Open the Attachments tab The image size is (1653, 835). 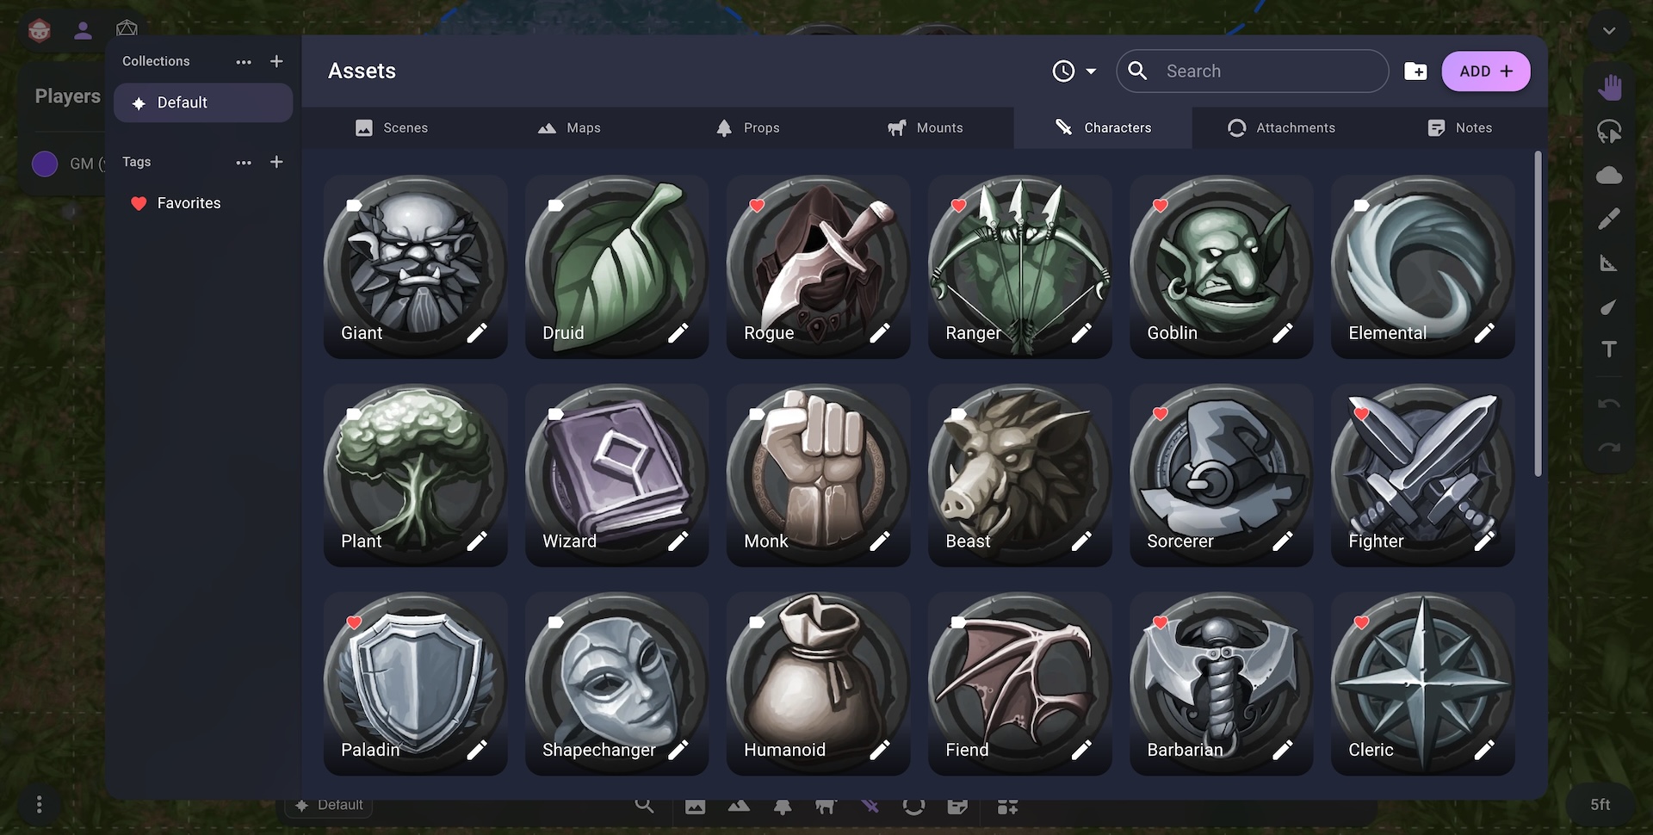coord(1281,128)
